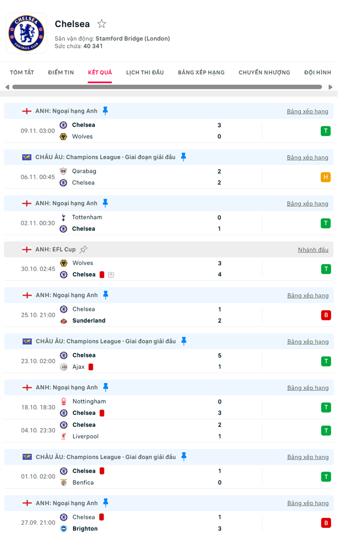Click the Brighton crest icon
Image resolution: width=339 pixels, height=533 pixels.
(x=63, y=529)
